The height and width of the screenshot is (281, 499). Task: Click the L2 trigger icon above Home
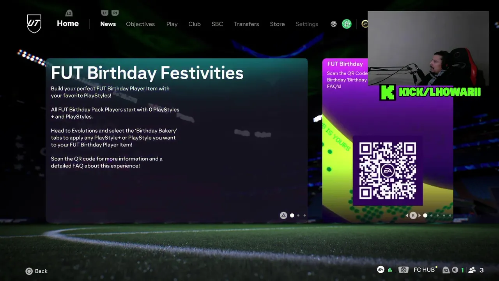[x=69, y=13]
